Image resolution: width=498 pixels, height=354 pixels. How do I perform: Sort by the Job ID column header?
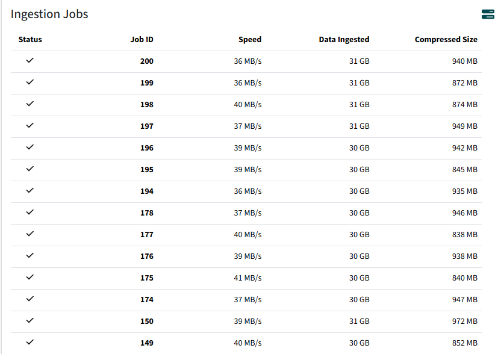click(x=142, y=40)
